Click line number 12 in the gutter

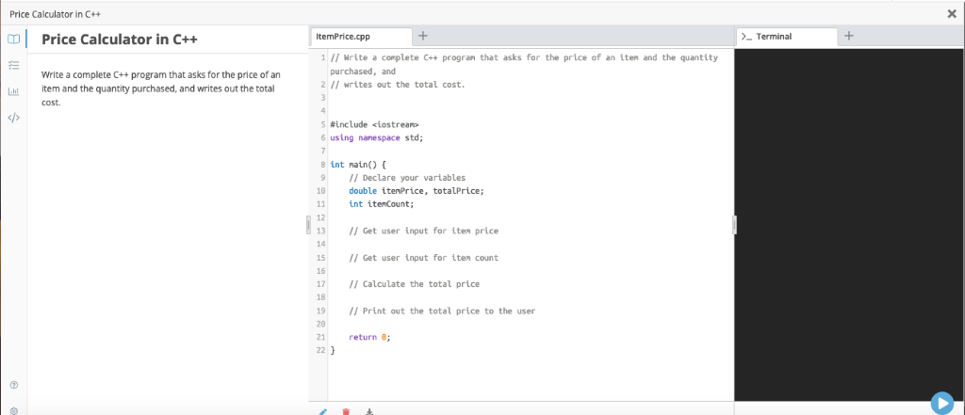[320, 217]
